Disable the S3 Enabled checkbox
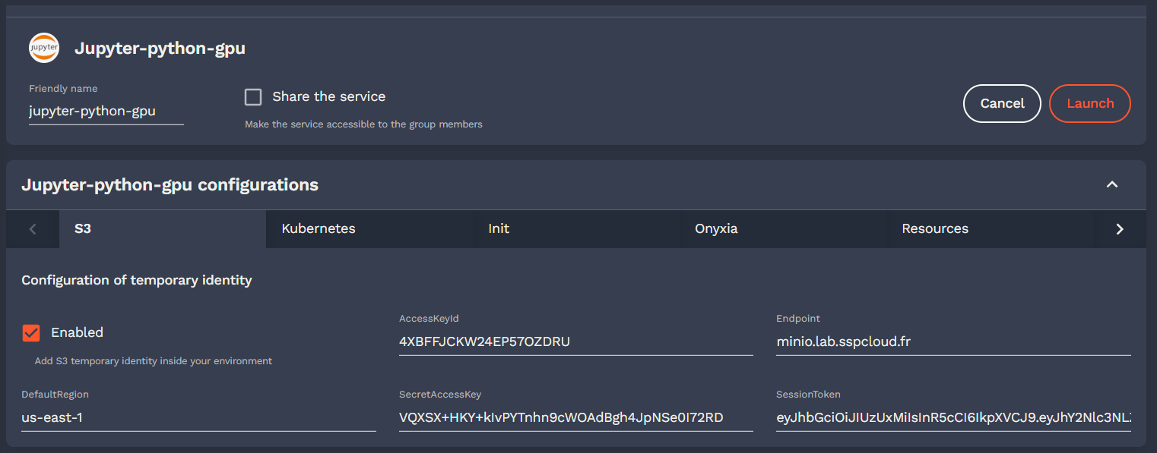 (x=31, y=333)
